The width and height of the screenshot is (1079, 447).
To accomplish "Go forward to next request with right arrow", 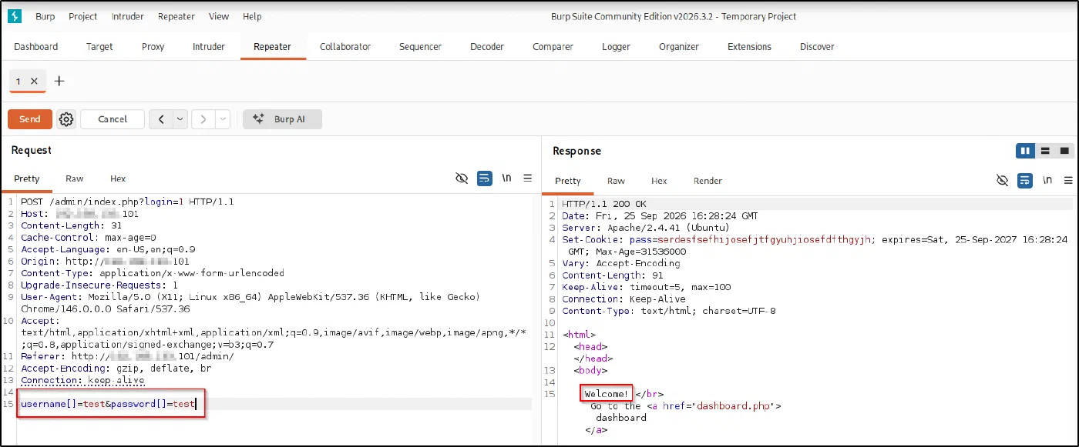I will pyautogui.click(x=203, y=119).
